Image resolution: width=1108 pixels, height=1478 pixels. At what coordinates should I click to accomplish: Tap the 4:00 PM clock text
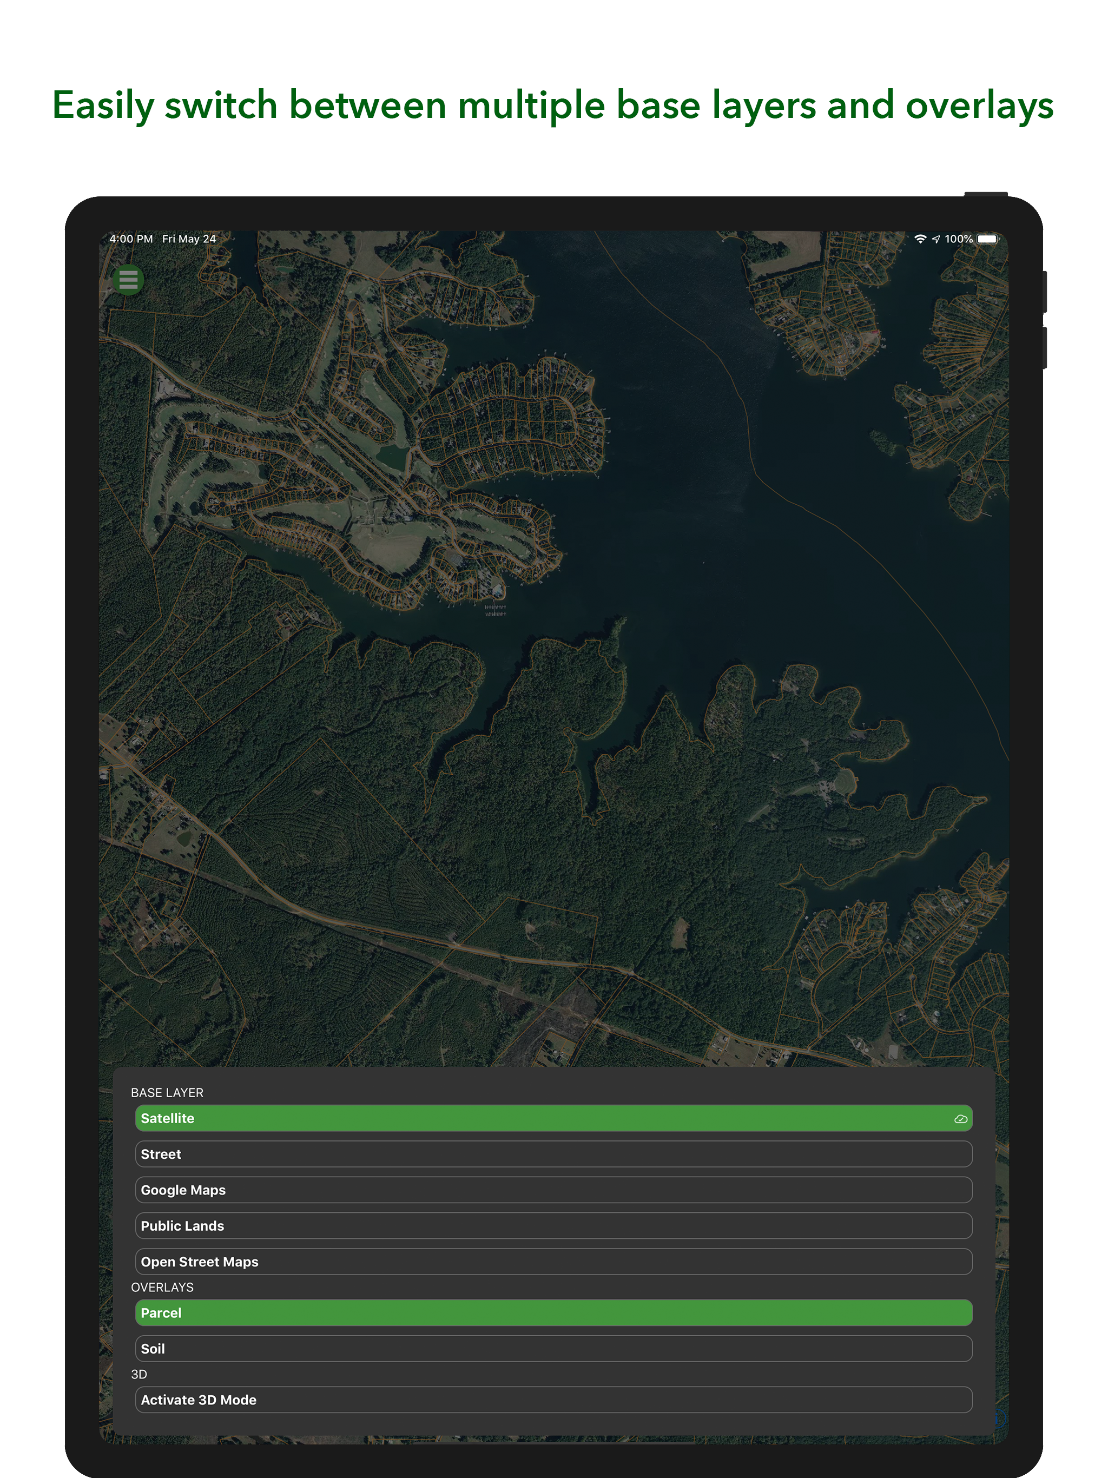click(131, 239)
